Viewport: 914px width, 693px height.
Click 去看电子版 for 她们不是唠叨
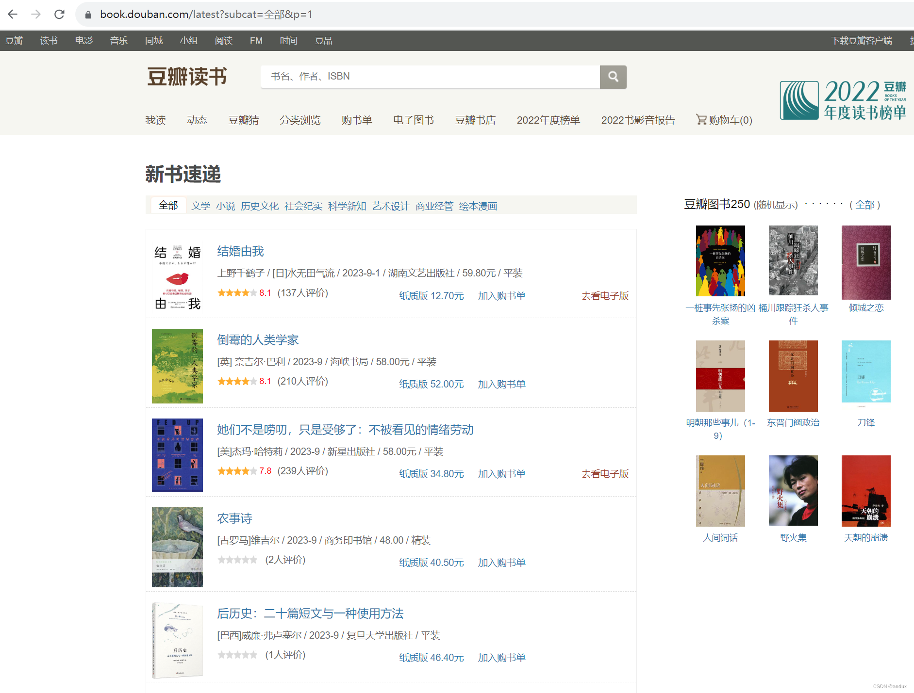coord(605,474)
